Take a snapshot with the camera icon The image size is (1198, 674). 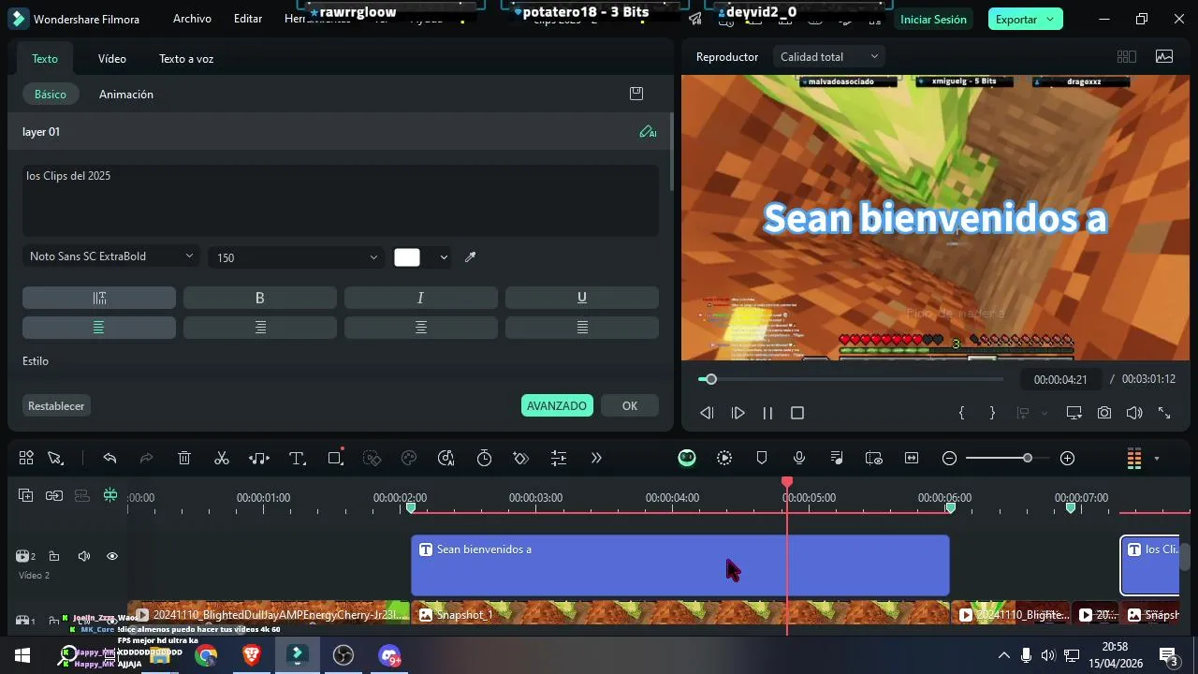1104,413
